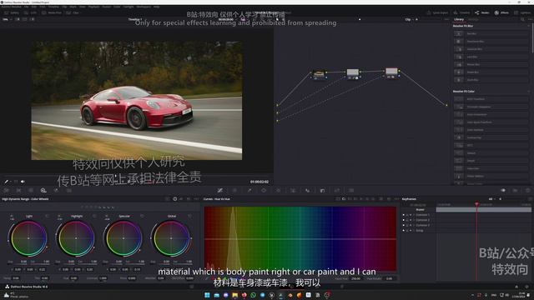The height and width of the screenshot is (300, 534).
Task: Search the effects library
Action: tap(522, 19)
